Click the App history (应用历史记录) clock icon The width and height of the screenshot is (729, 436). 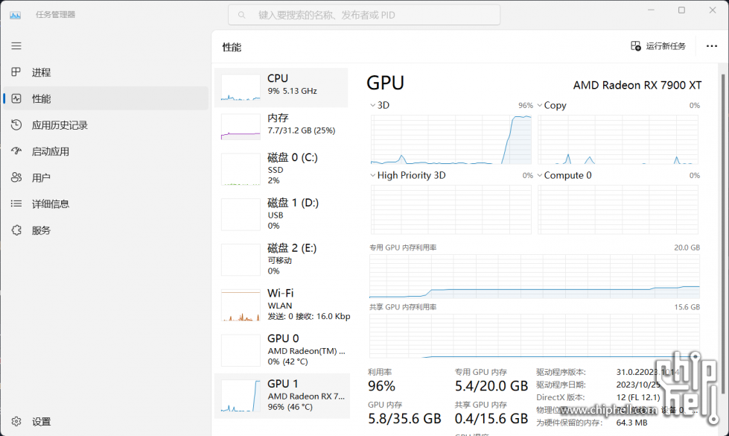click(16, 124)
